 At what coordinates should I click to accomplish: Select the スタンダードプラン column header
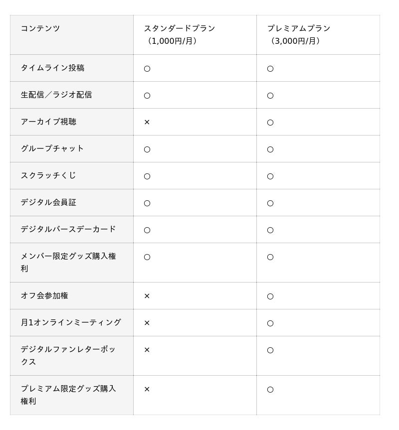tap(180, 34)
